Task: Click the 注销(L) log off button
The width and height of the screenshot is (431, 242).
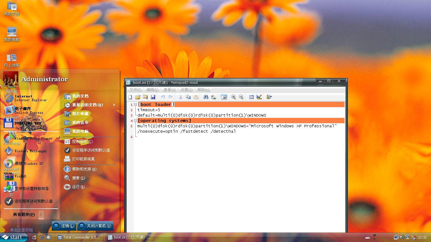Action: (64, 226)
